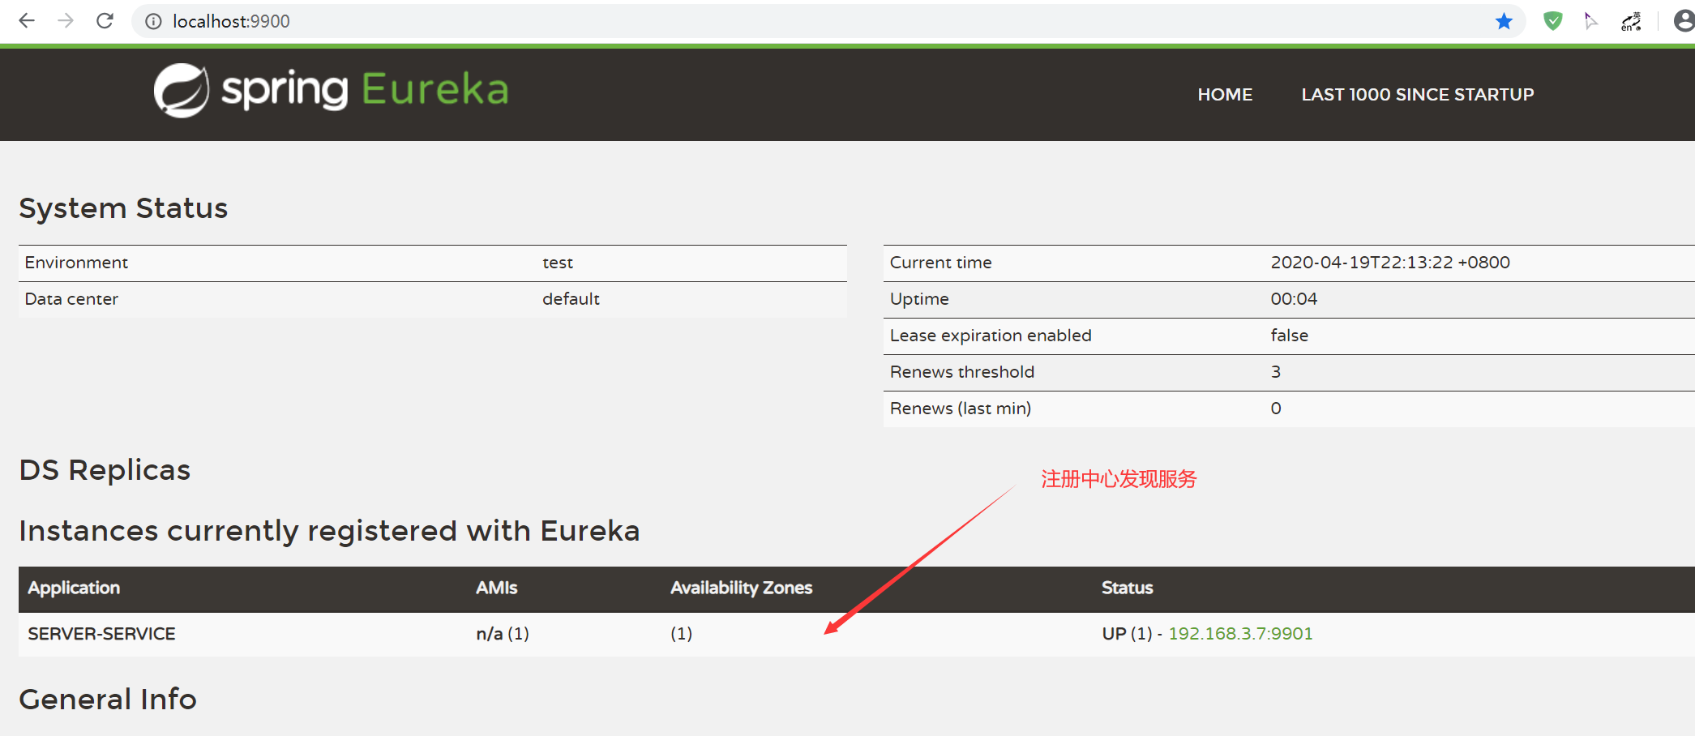Viewport: 1695px width, 736px height.
Task: Select the Current time label
Action: coord(940,263)
